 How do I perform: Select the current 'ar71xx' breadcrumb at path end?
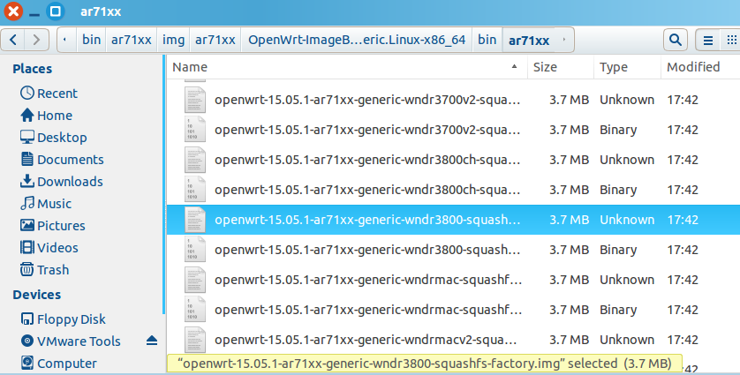tap(529, 40)
